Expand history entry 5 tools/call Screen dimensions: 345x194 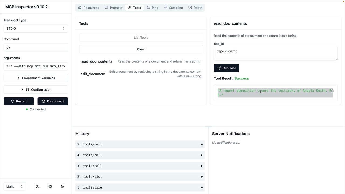tap(140, 144)
